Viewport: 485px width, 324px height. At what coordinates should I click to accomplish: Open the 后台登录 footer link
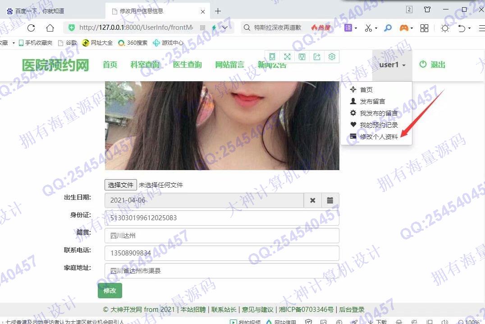(352, 310)
